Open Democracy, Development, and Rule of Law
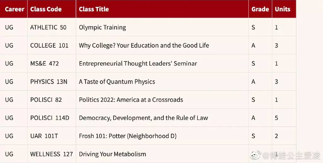This screenshot has width=323, height=163. pyautogui.click(x=143, y=118)
